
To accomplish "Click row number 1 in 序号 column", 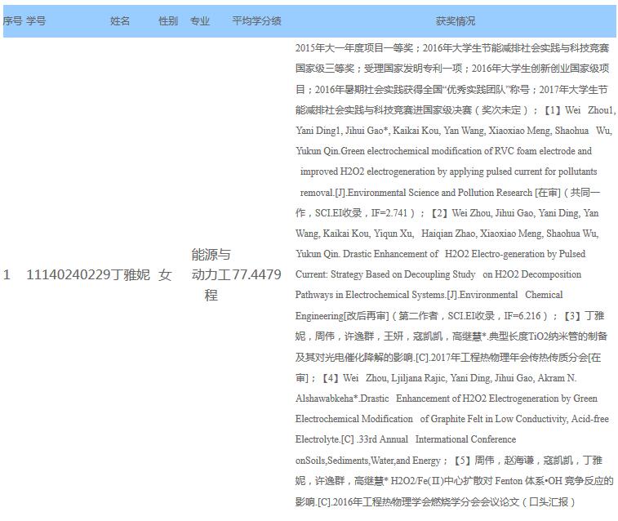I will pyautogui.click(x=7, y=275).
